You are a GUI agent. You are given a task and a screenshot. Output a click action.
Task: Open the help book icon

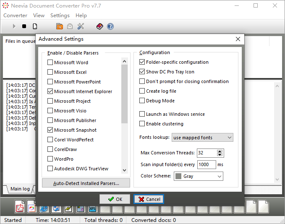pos(99,26)
